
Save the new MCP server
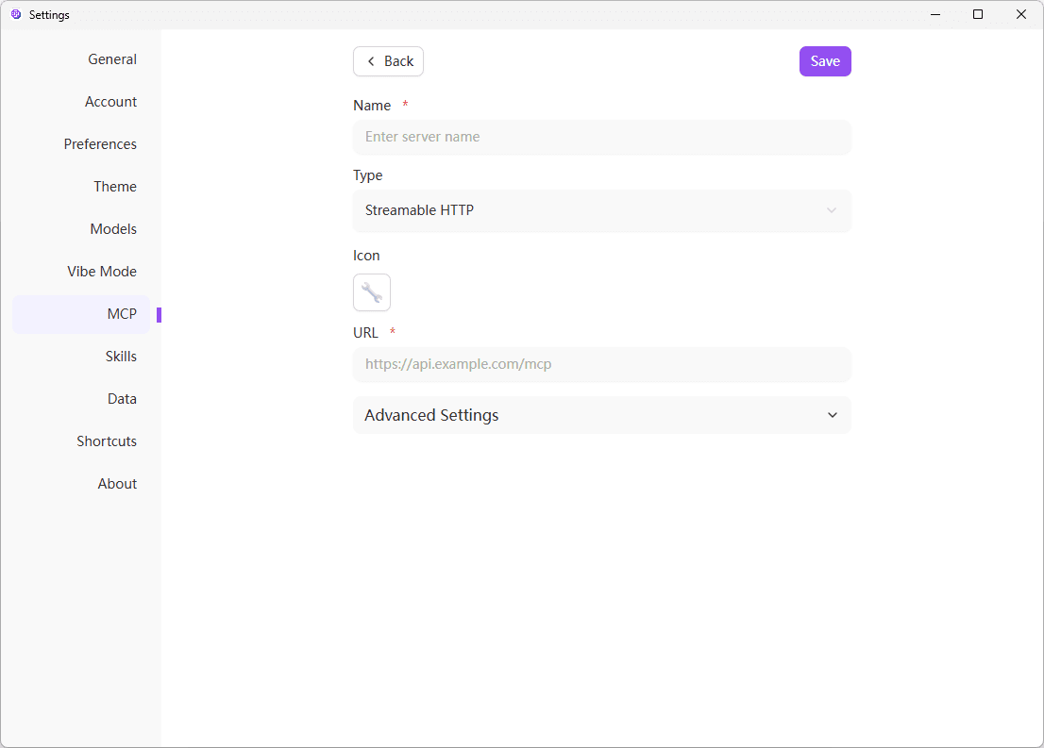[x=824, y=60]
